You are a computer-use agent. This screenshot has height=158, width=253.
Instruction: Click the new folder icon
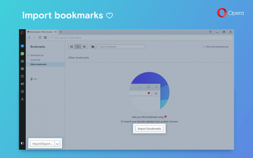[x=93, y=47]
